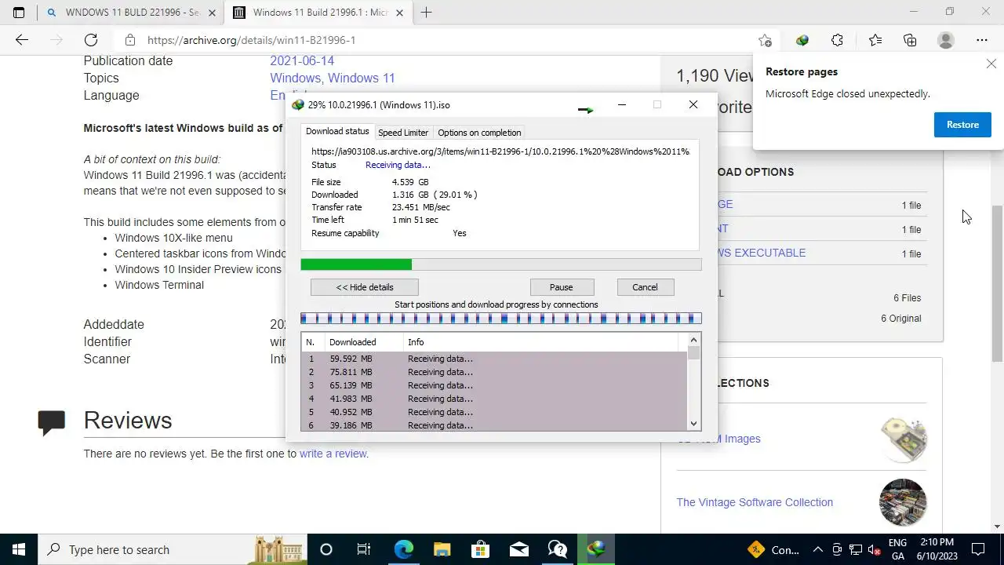Switch to the Download status tab
Viewport: 1004px width, 565px height.
[x=337, y=132]
